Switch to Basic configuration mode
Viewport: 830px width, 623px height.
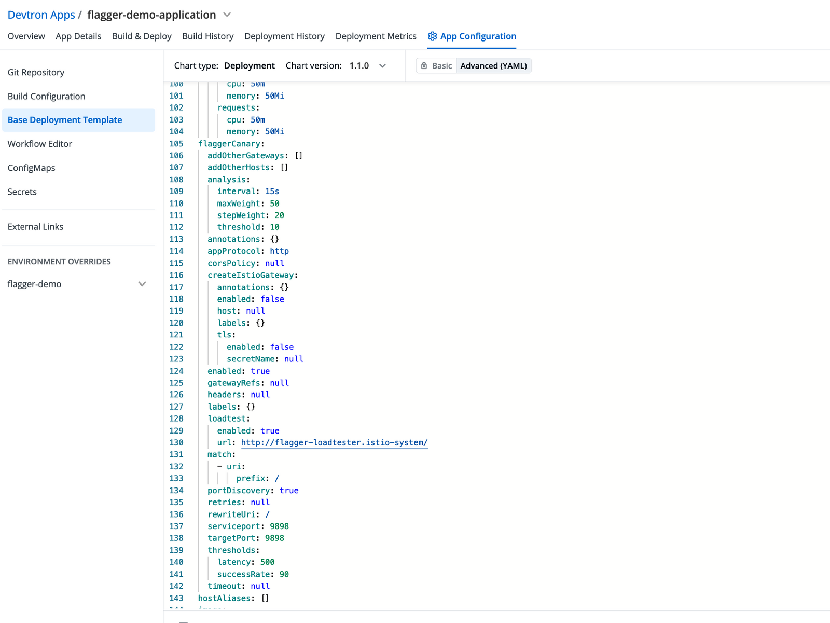(x=441, y=65)
